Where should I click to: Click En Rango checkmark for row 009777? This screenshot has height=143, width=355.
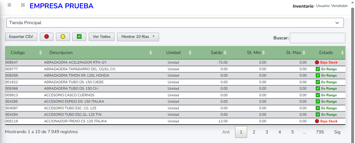pos(318,69)
